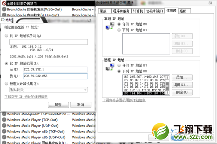Screen dimensions: 217x144
Task: Select the 162.245.207.1 range entry
Action: [x=144, y=77]
